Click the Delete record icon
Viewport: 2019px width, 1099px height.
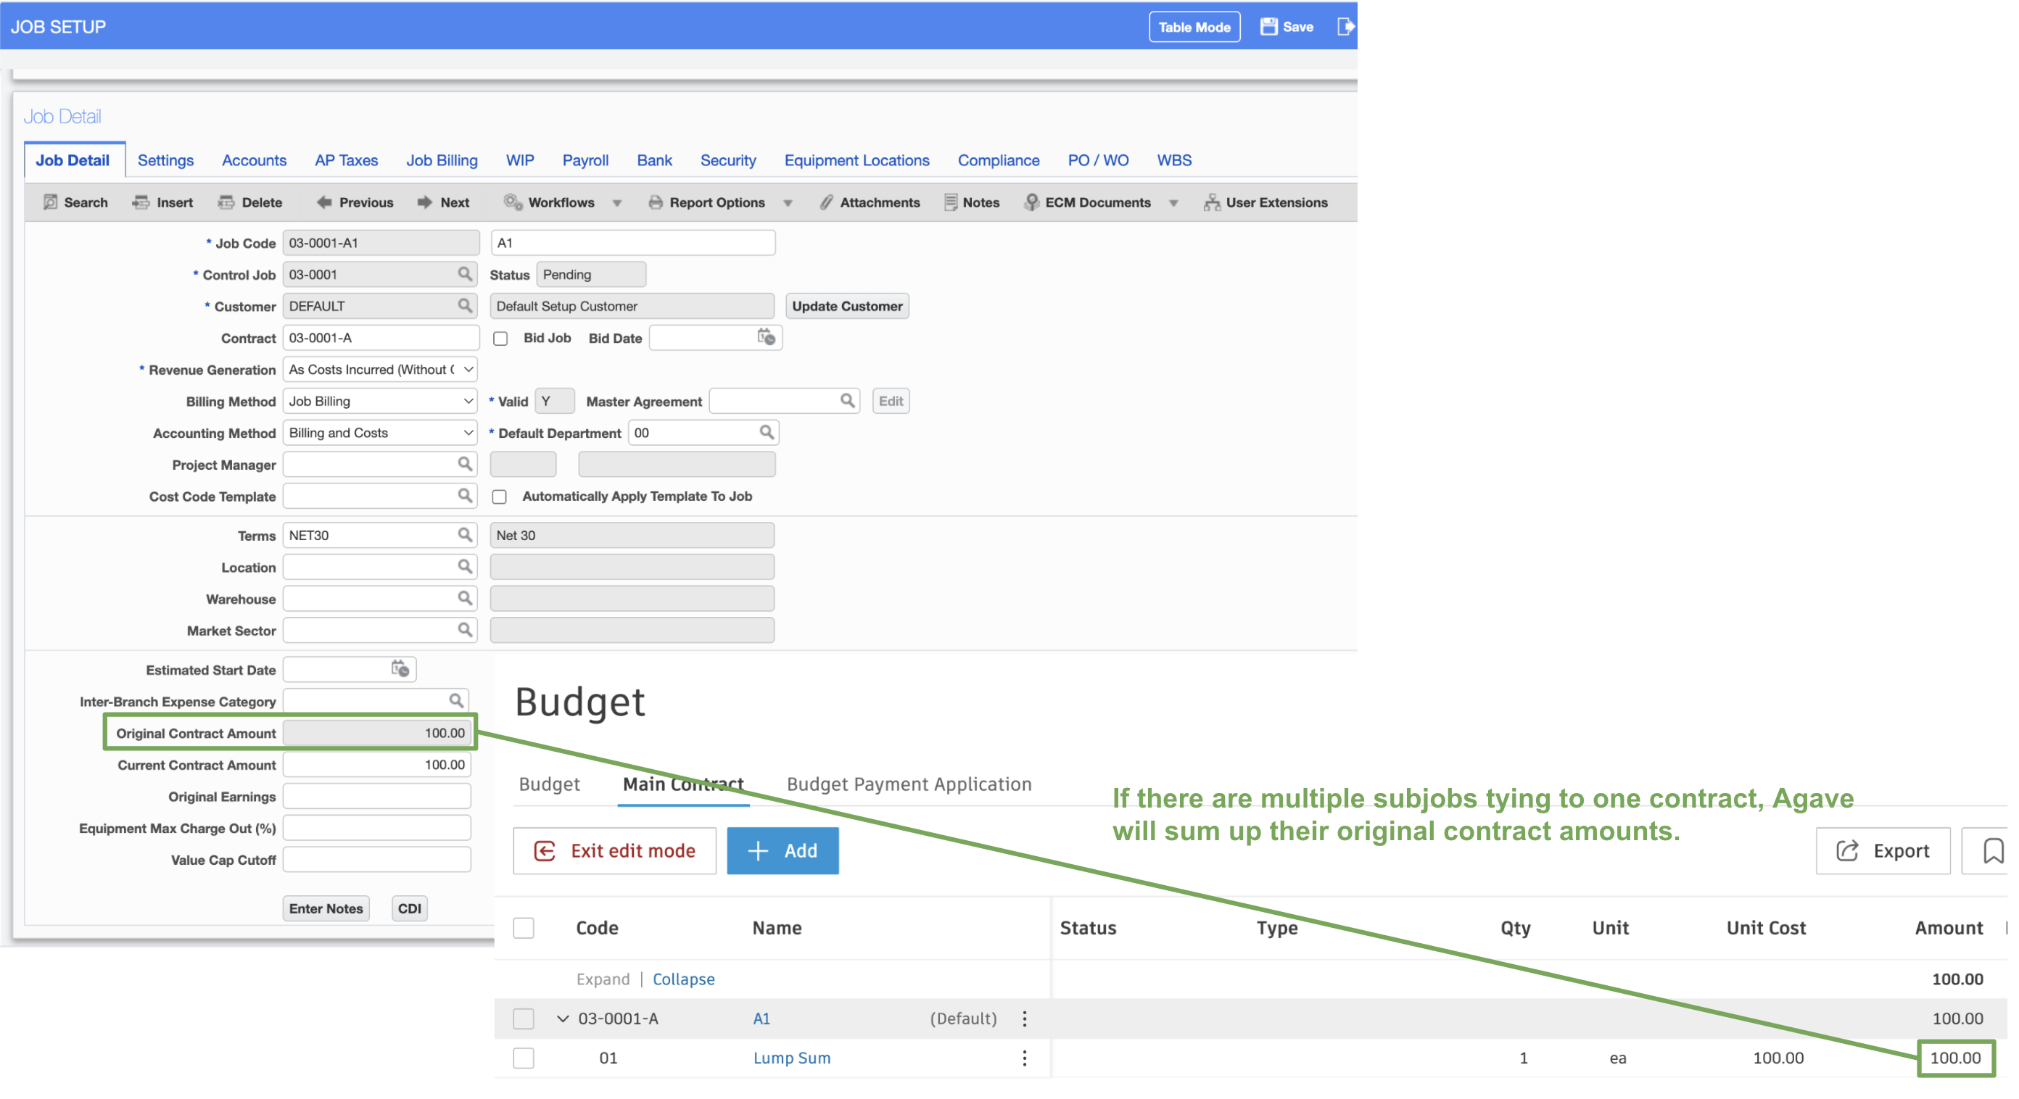[x=226, y=202]
